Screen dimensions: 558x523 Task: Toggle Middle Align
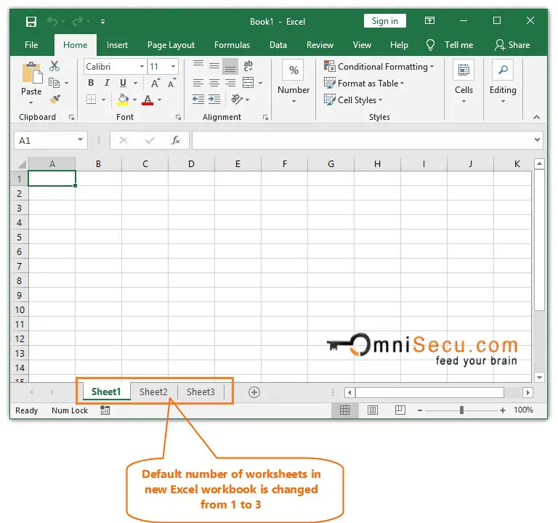click(214, 66)
